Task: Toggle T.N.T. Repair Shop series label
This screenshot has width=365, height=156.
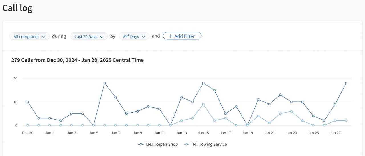Action: click(161, 144)
